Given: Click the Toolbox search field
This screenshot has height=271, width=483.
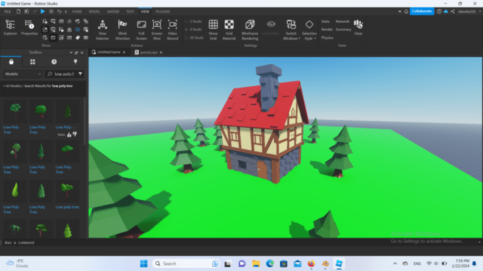Looking at the screenshot, I should tap(63, 74).
